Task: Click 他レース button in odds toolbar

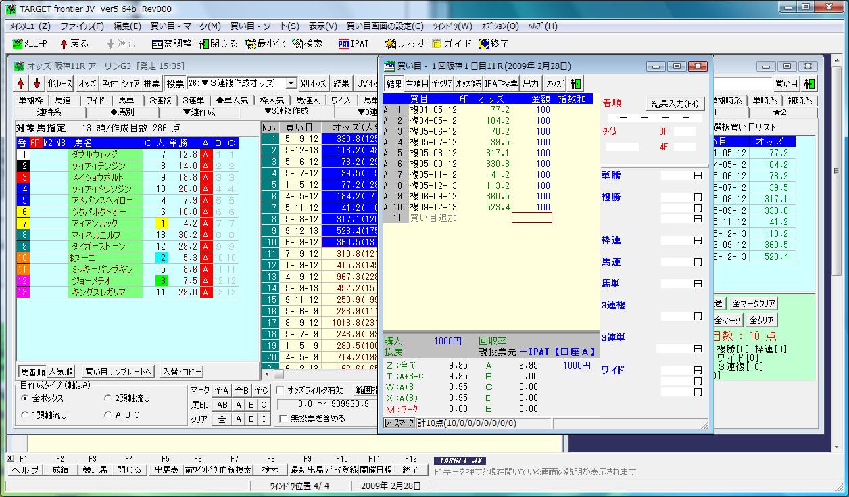Action: tap(60, 84)
